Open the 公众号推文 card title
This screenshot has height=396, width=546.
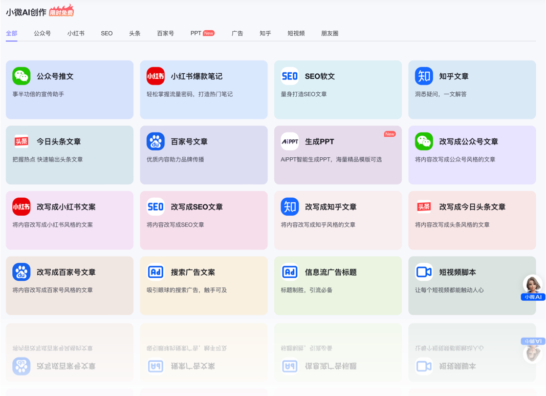pos(55,76)
